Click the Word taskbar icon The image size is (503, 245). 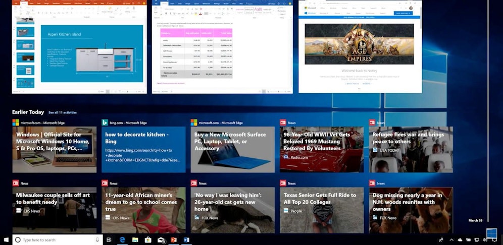pos(186,240)
